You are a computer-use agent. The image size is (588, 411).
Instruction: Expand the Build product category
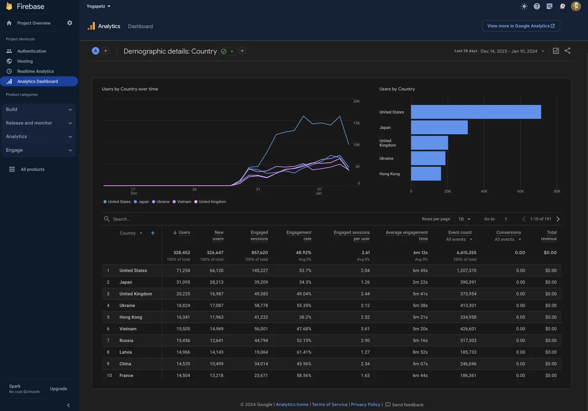pos(39,109)
